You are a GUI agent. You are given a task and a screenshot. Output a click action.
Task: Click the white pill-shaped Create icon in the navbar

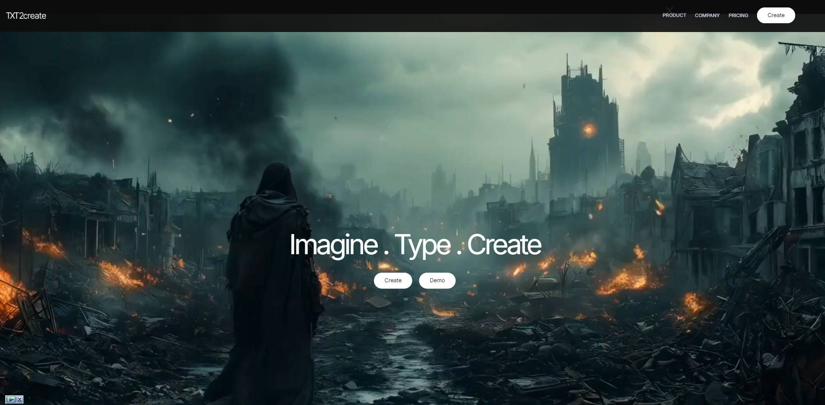(775, 15)
